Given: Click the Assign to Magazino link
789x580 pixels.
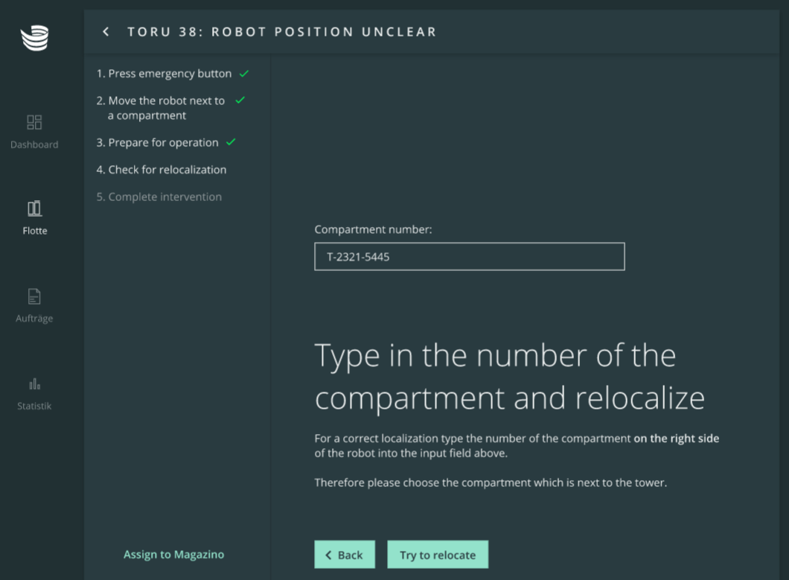Looking at the screenshot, I should coord(173,555).
